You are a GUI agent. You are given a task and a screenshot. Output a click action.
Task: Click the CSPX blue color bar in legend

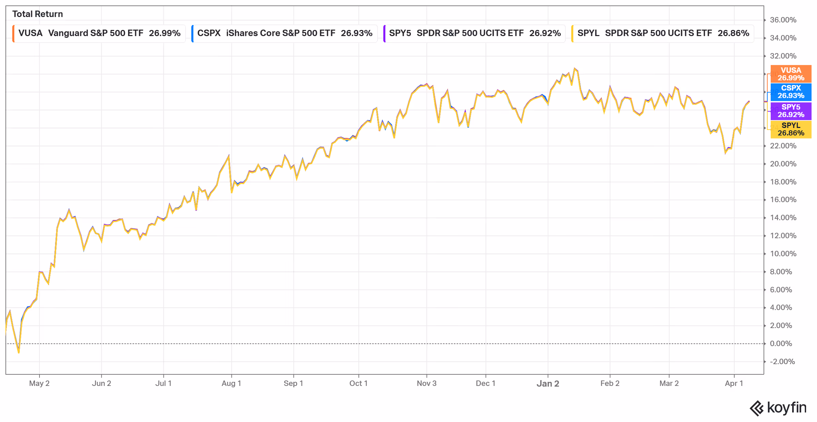point(192,33)
